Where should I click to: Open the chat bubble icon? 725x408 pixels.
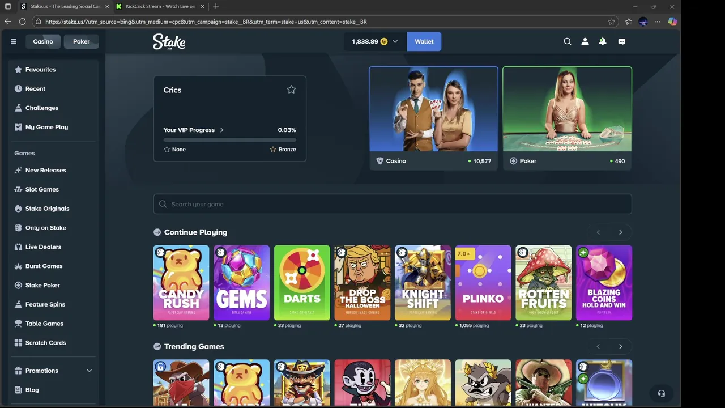coord(621,41)
